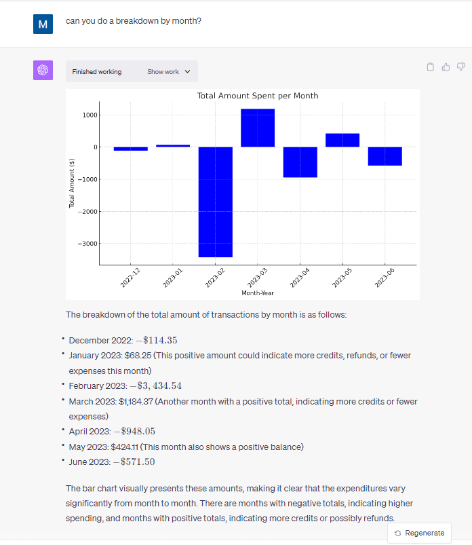Click the blue 'M' user avatar
This screenshot has width=472, height=545.
coord(43,24)
